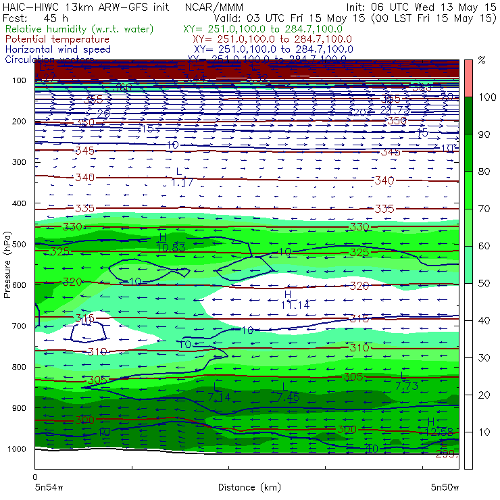The image size is (500, 500).
Task: Click the "L 7.14" wind minimum label
Action: (219, 393)
